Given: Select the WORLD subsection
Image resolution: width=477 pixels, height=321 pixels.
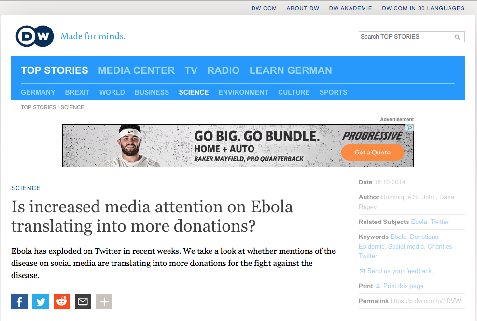Looking at the screenshot, I should tap(112, 92).
